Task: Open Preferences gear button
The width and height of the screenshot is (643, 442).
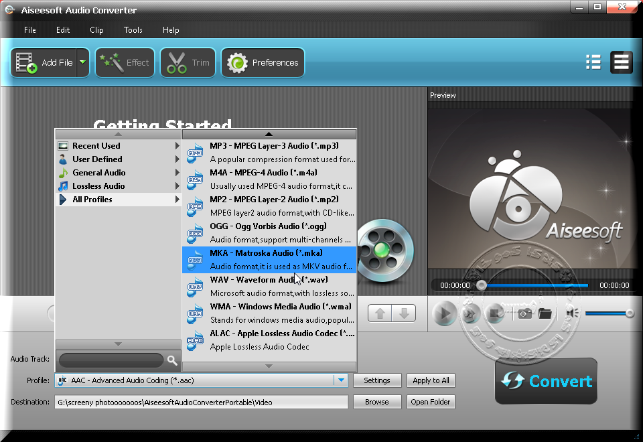Action: click(x=263, y=63)
